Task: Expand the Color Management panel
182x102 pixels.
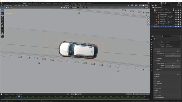Action: click(x=159, y=97)
